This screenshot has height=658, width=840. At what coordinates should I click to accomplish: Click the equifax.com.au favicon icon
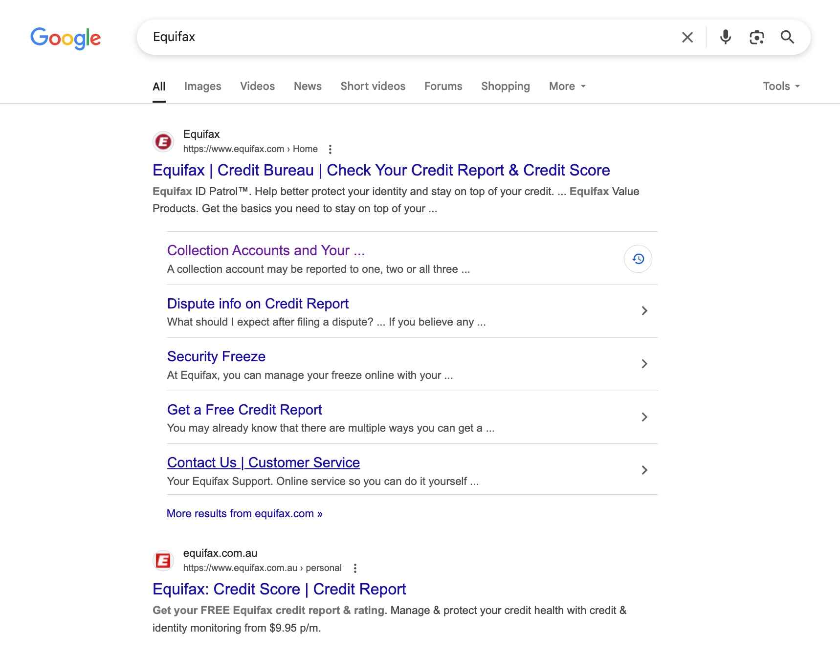[163, 561]
